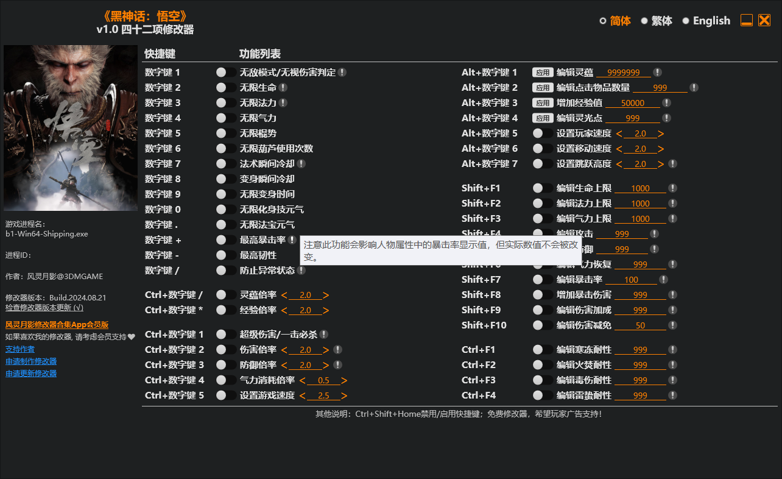Minimize the trainer window
This screenshot has width=782, height=479.
click(747, 21)
